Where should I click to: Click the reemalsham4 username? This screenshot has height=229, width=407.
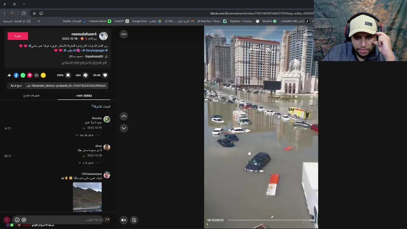tap(84, 34)
